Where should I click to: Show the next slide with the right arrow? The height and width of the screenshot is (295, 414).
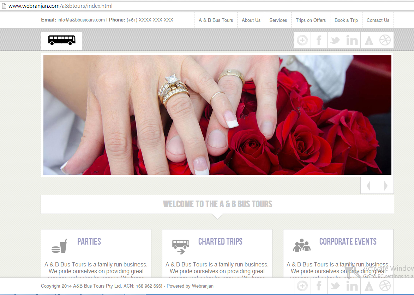coord(385,186)
